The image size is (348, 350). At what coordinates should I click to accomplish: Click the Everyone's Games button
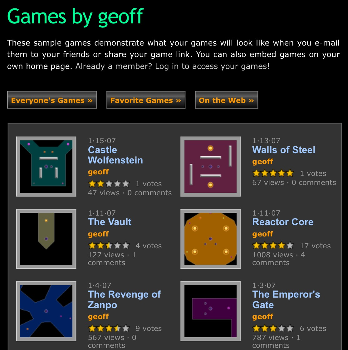pos(52,100)
